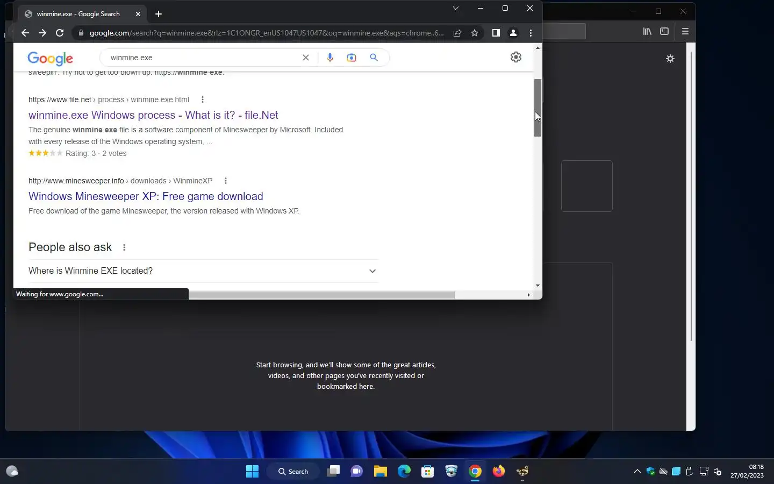Go to Google home via logo

(51, 58)
